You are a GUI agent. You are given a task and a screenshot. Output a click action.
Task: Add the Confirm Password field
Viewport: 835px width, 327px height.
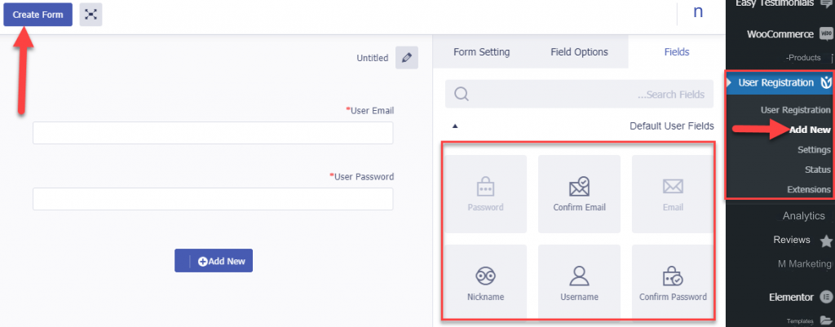point(673,282)
